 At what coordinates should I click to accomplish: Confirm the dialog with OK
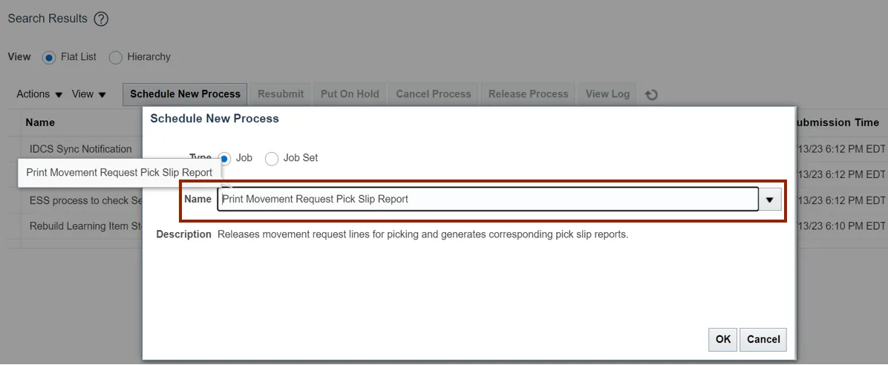click(x=723, y=339)
